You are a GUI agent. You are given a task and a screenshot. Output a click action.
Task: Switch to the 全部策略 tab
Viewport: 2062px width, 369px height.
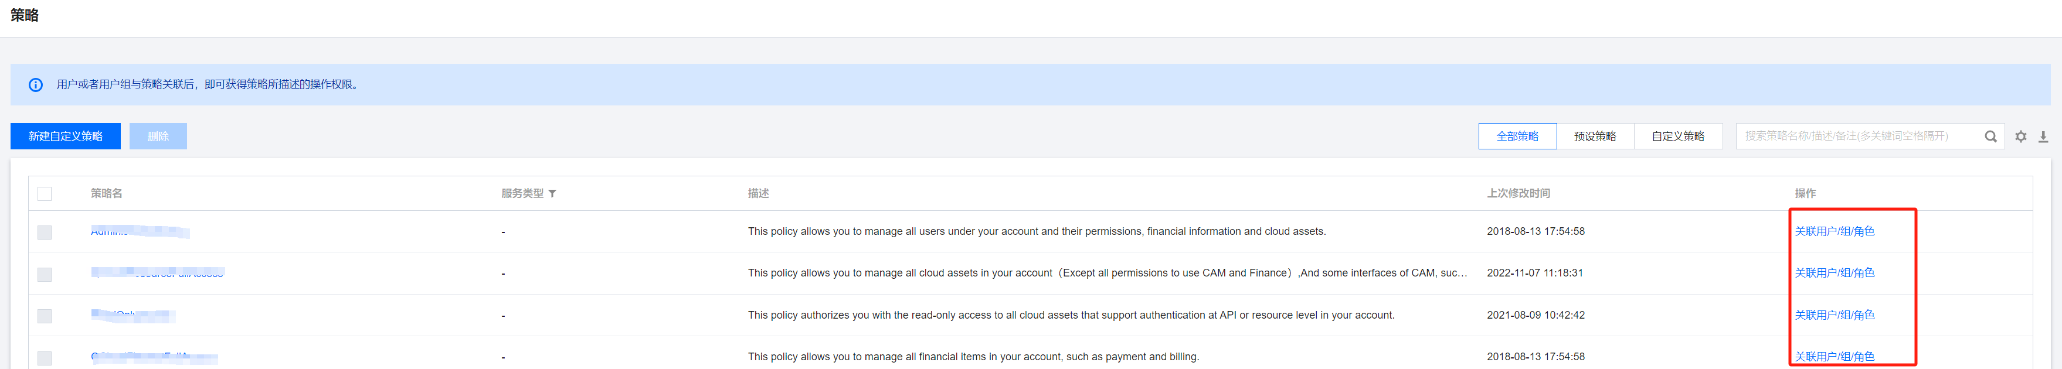1517,137
